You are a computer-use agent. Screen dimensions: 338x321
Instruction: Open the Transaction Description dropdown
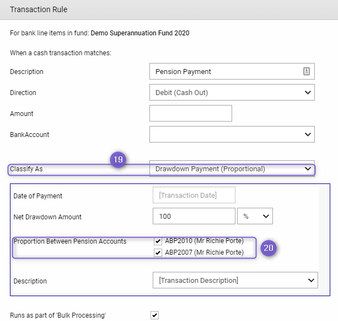235,280
